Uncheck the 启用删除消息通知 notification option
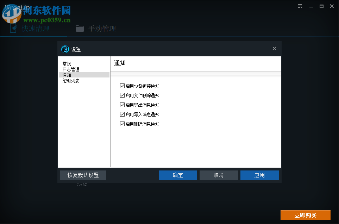The image size is (339, 224). pos(122,124)
